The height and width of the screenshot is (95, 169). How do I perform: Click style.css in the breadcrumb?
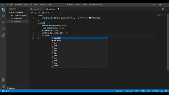pos(37,13)
